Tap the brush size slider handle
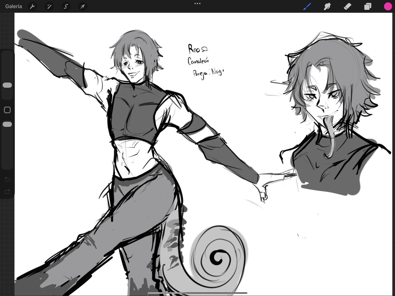 tap(7, 85)
